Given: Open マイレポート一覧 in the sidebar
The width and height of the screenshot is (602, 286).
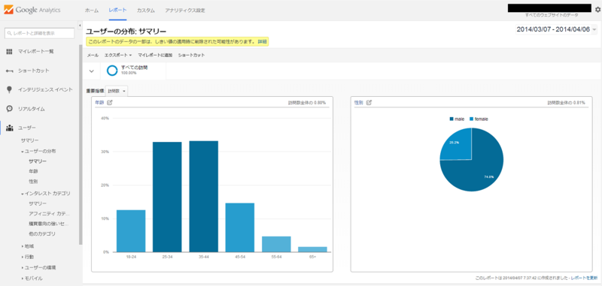Looking at the screenshot, I should [x=35, y=51].
